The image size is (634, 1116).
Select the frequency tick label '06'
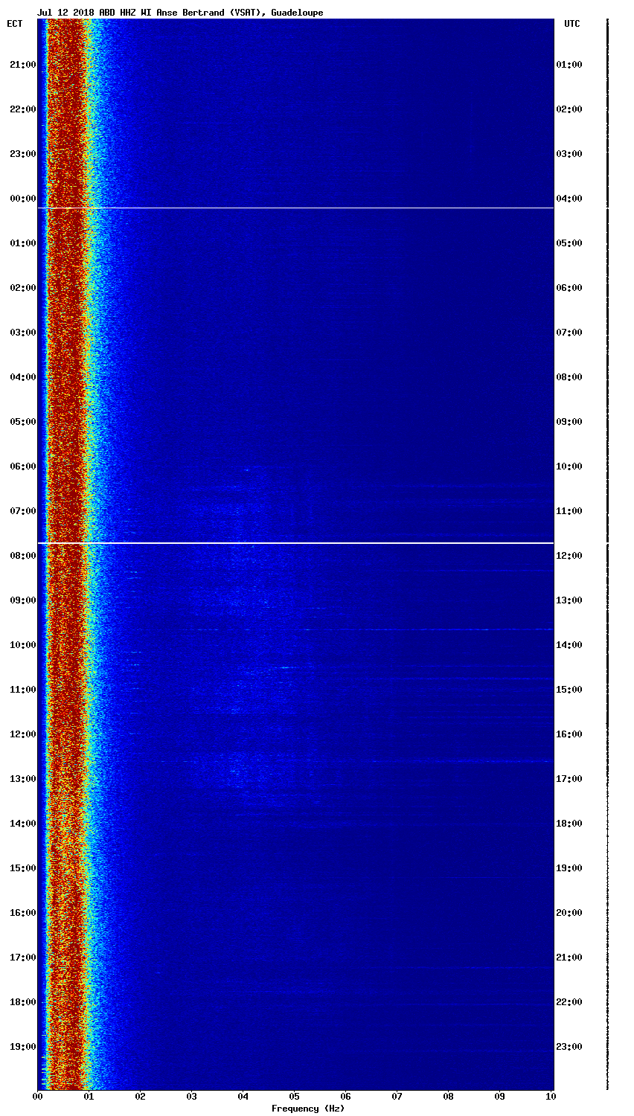(x=345, y=1097)
